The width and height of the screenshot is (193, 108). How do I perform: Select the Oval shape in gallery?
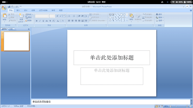(124, 15)
